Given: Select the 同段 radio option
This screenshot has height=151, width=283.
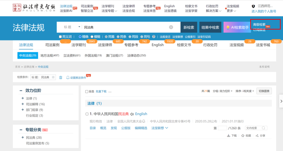Looking at the screenshot, I should [x=130, y=37].
